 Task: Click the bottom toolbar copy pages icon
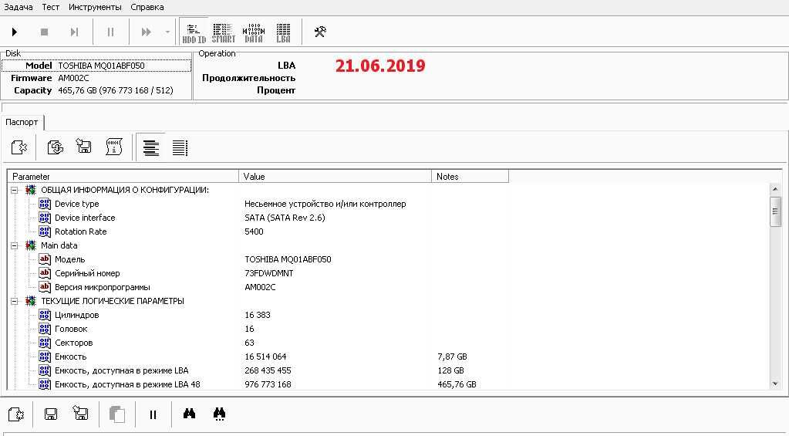click(x=116, y=414)
